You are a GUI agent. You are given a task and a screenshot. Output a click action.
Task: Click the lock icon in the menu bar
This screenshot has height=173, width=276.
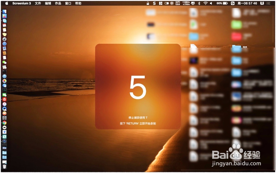pyautogui.click(x=148, y=3)
